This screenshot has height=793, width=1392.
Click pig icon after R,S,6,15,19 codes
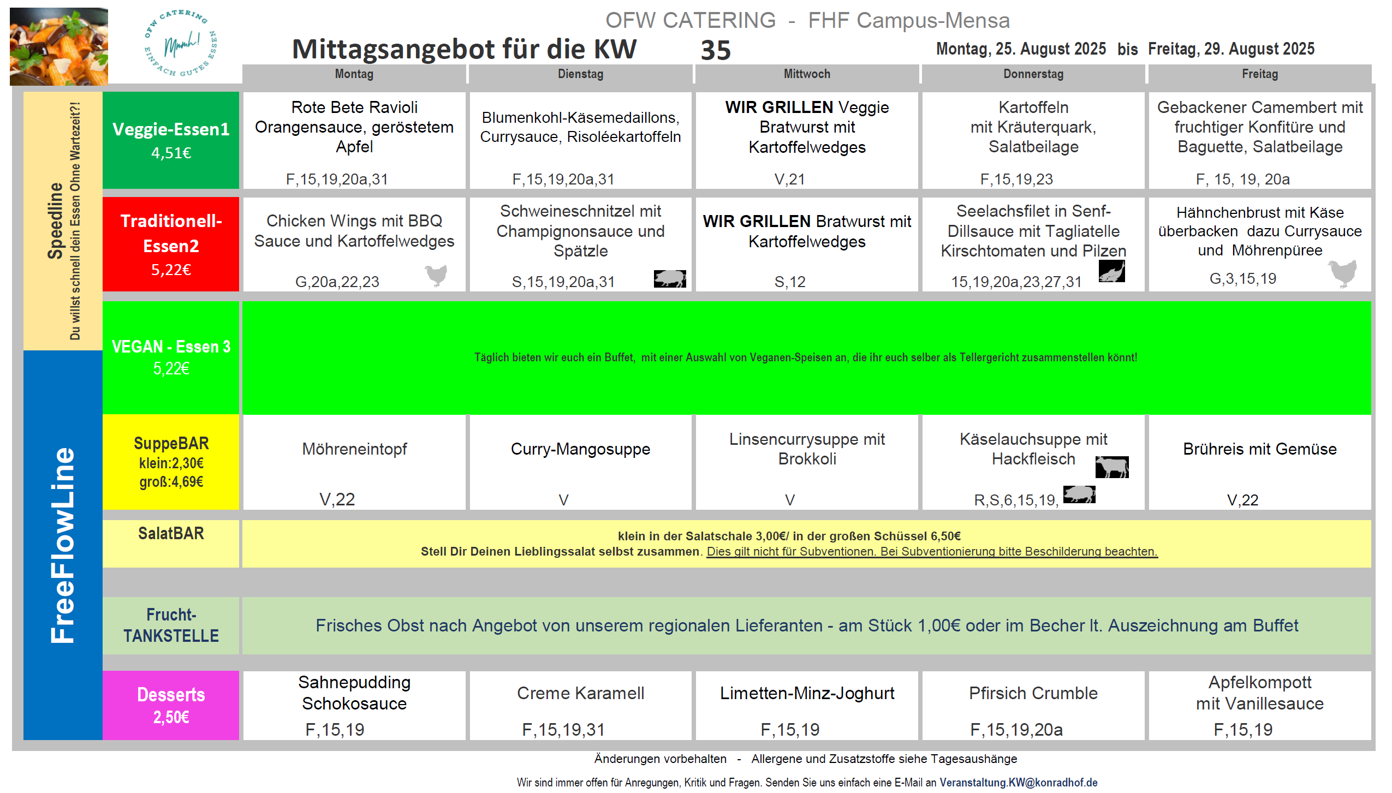[1079, 494]
